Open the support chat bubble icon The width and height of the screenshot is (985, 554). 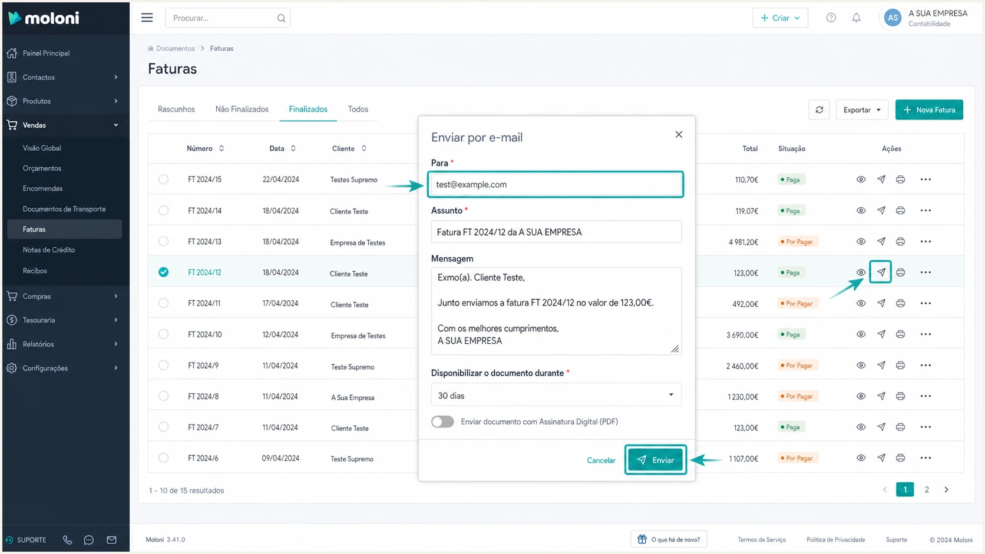[89, 540]
